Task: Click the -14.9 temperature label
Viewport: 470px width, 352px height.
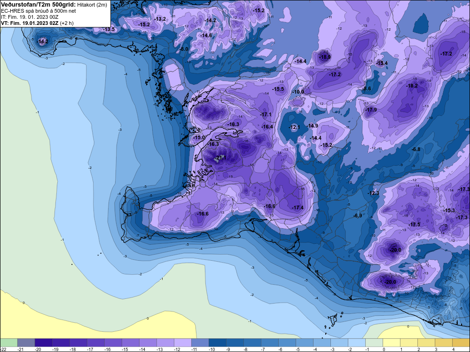Action: (x=313, y=126)
